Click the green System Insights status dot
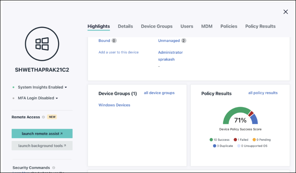This screenshot has width=296, height=173. [13, 87]
